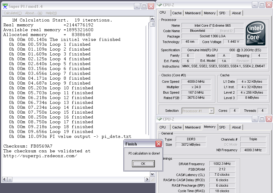
Task: Open the Help menu in Super PI
Action: 51,13
